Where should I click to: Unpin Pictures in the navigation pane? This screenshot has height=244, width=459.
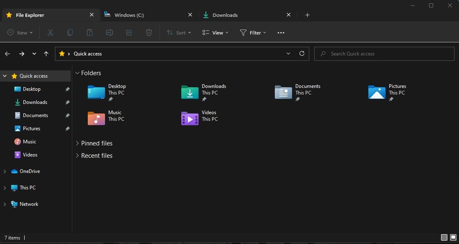click(x=67, y=129)
